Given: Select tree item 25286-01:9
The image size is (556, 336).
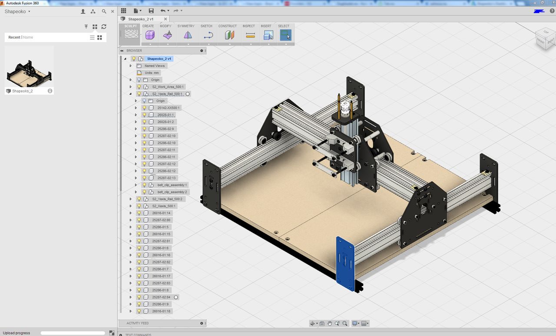Looking at the screenshot, I should click(x=160, y=304).
